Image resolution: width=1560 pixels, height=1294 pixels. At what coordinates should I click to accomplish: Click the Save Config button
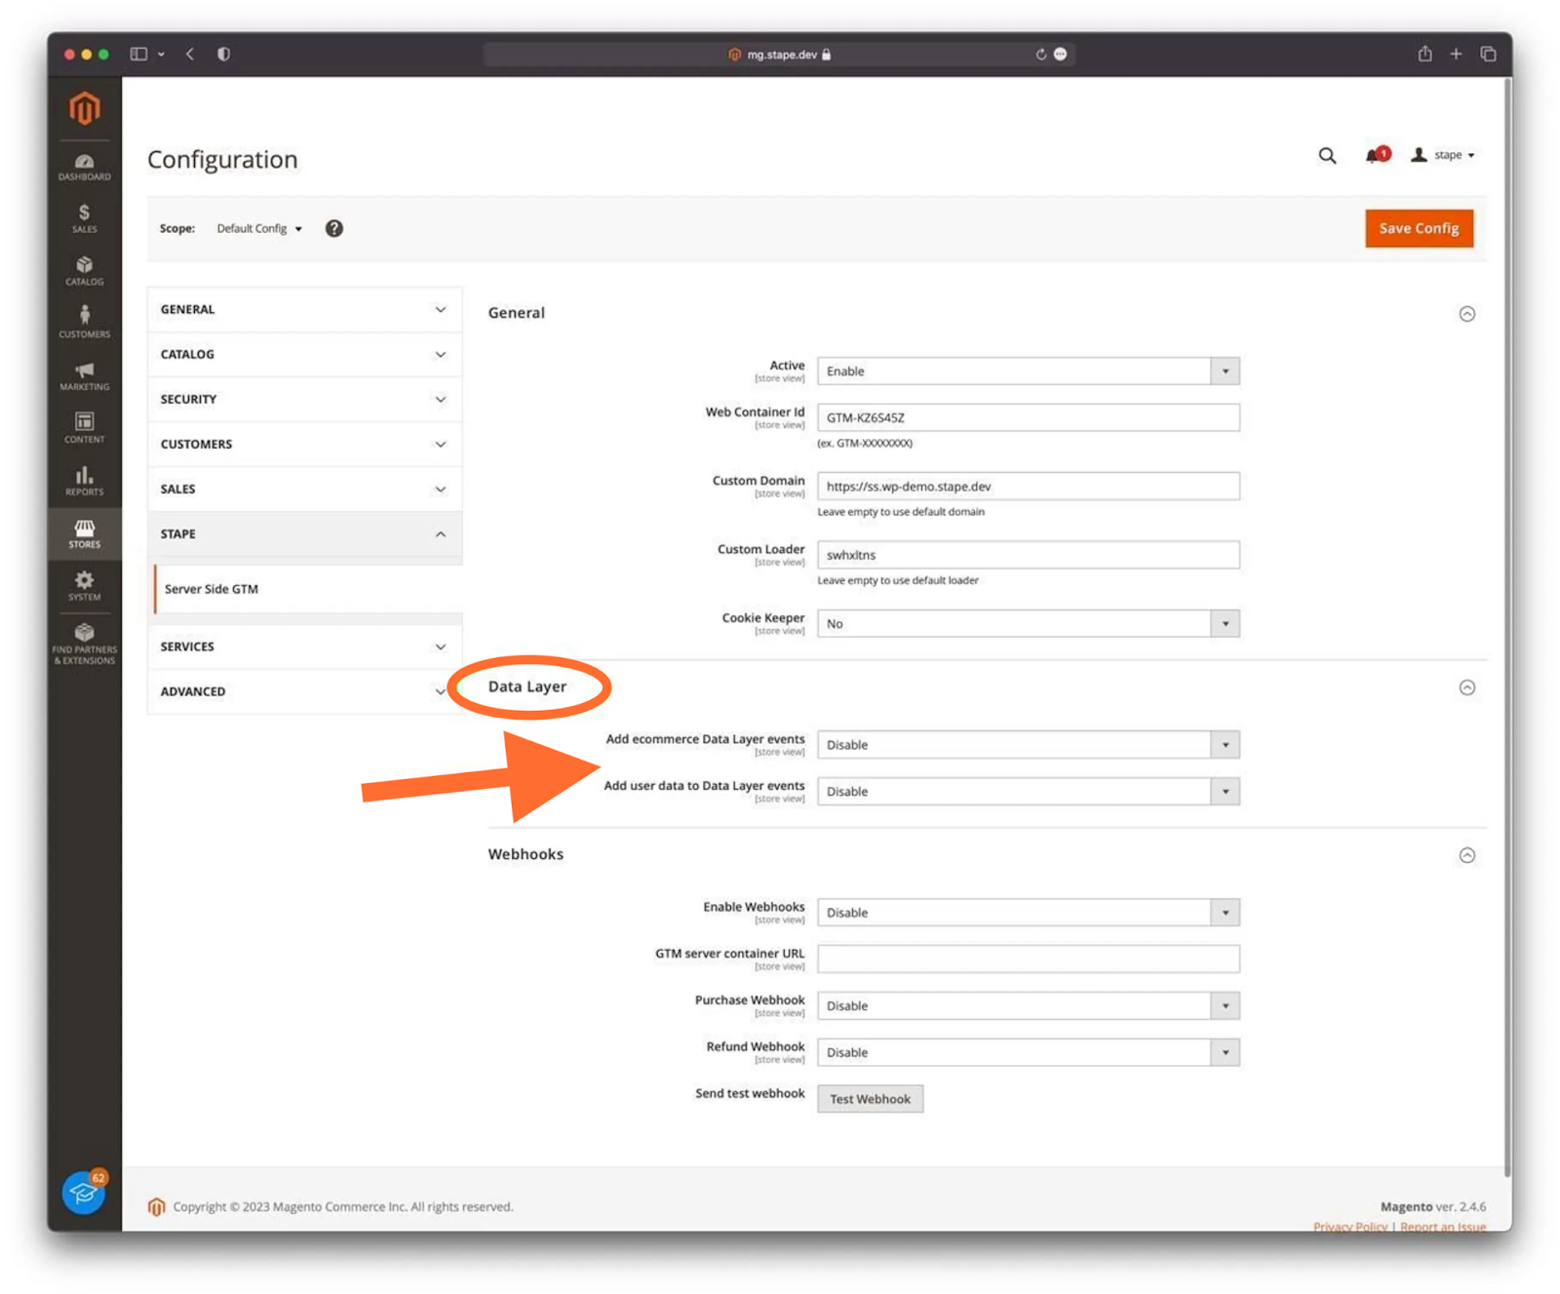[x=1419, y=228]
